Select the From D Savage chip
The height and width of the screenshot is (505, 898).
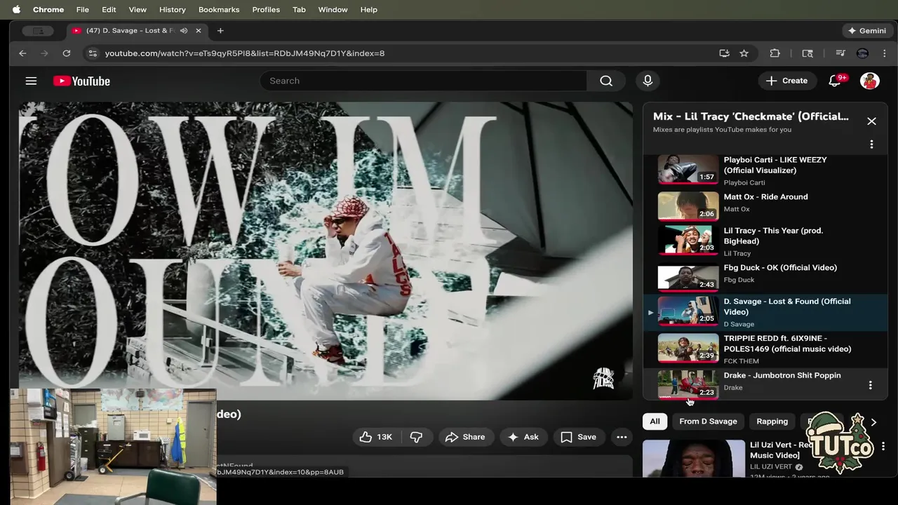708,422
